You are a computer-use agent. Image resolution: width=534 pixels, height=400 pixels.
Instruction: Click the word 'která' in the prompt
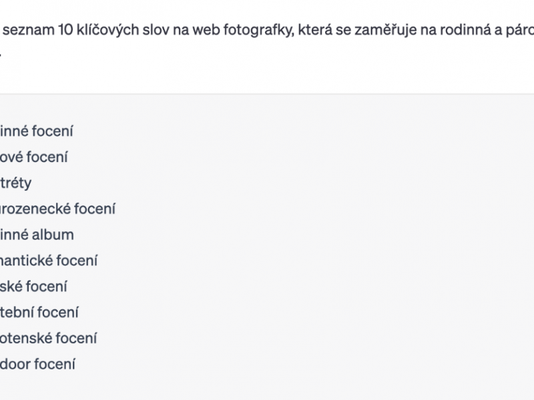click(x=315, y=30)
